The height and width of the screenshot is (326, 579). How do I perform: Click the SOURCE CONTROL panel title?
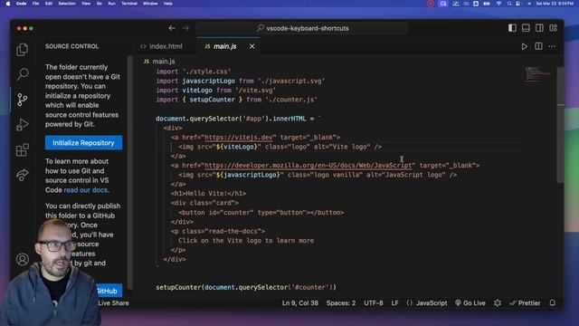click(72, 46)
